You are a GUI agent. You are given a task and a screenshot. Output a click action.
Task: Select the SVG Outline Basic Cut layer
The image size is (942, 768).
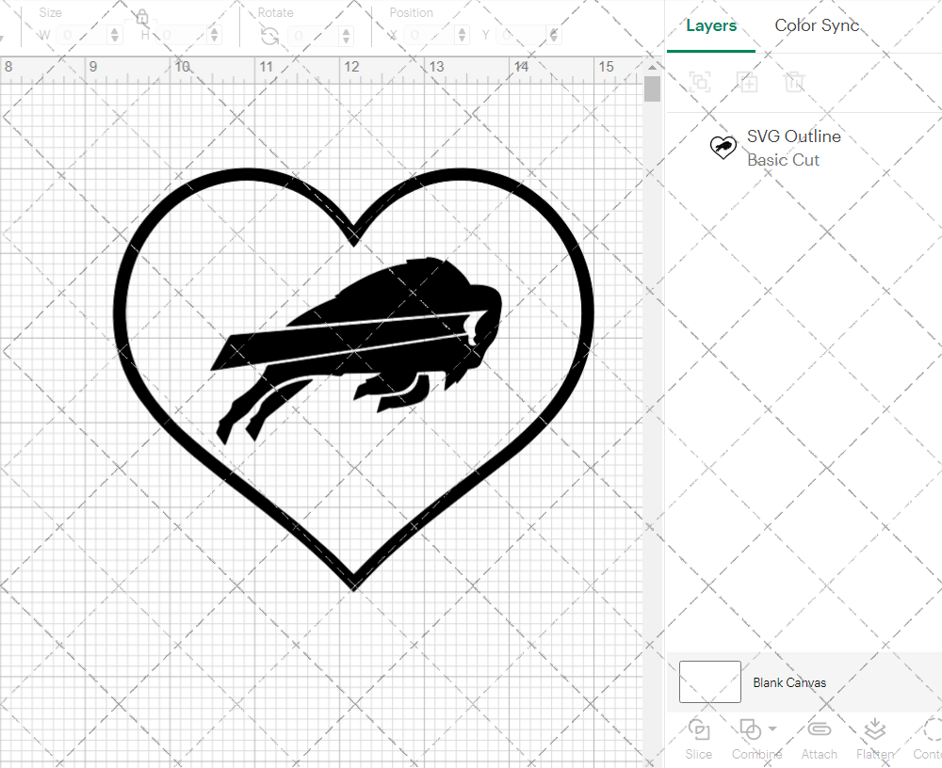[x=794, y=148]
